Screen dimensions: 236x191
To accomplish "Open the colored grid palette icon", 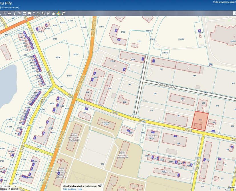I will click(x=58, y=13).
